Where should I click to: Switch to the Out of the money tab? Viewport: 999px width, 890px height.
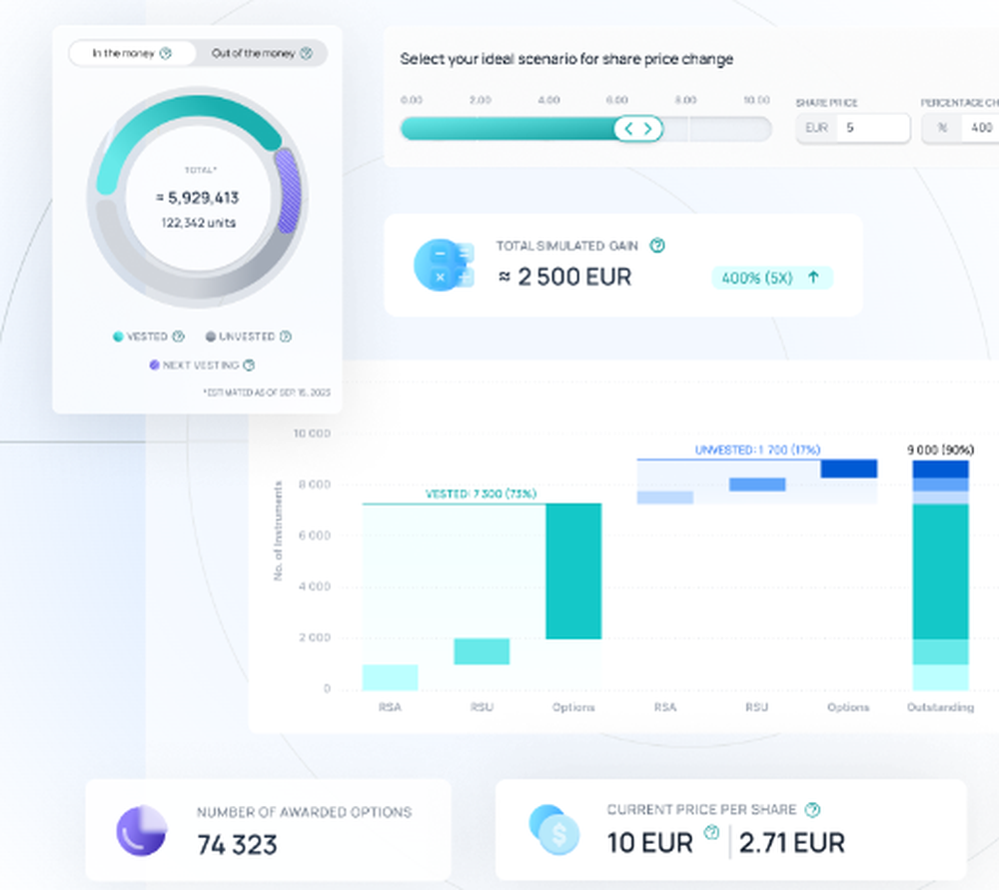click(261, 53)
